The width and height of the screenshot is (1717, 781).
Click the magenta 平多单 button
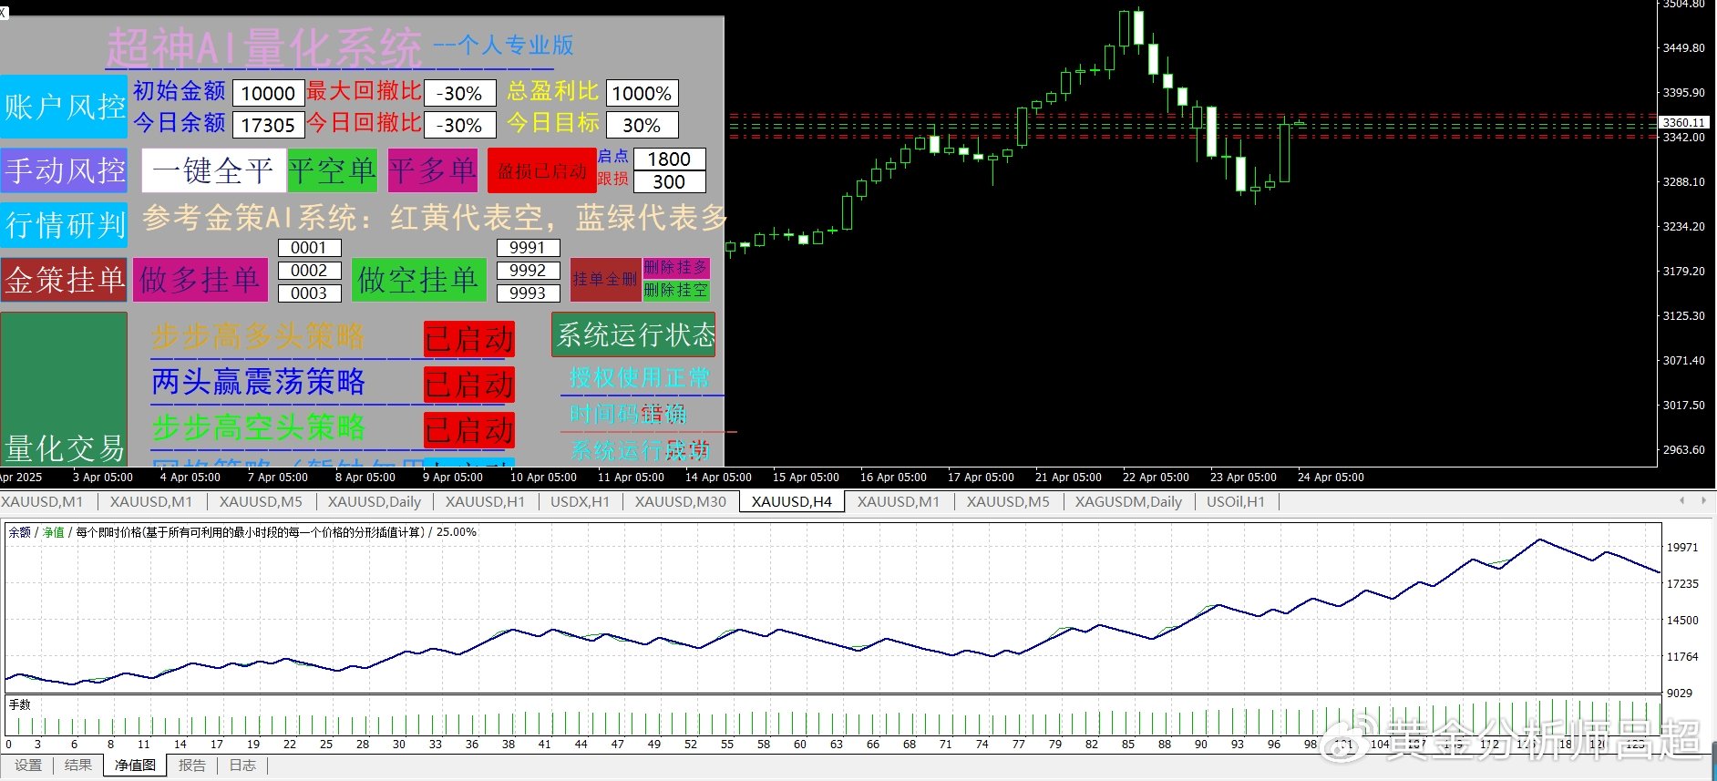[432, 170]
